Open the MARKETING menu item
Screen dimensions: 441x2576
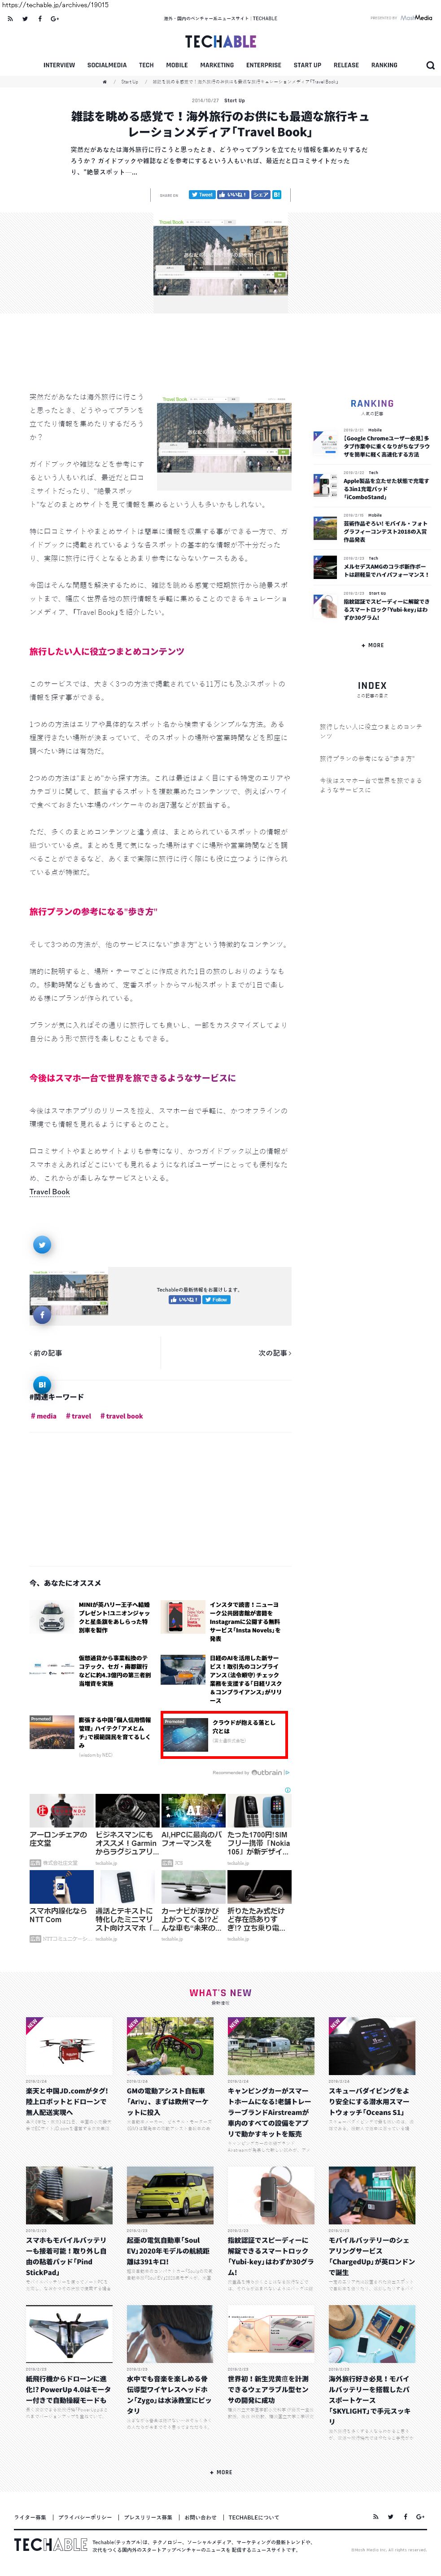(x=217, y=65)
